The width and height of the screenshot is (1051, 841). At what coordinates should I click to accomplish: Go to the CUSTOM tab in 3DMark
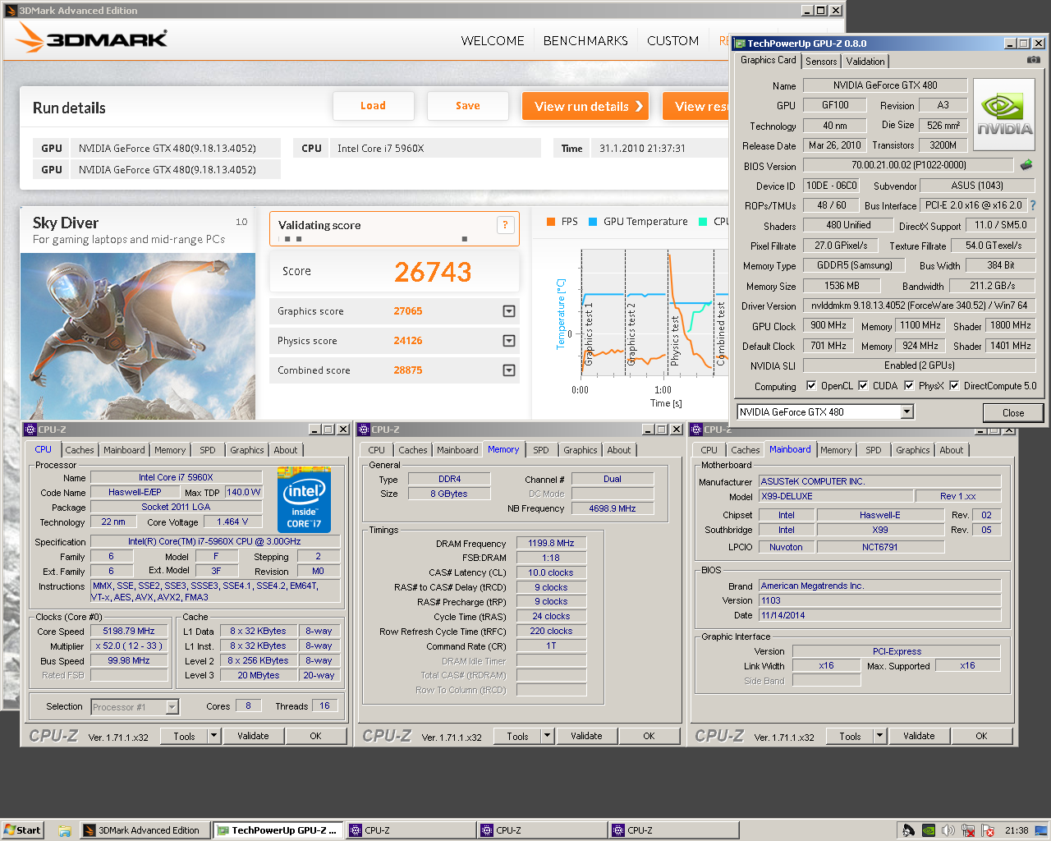click(672, 41)
